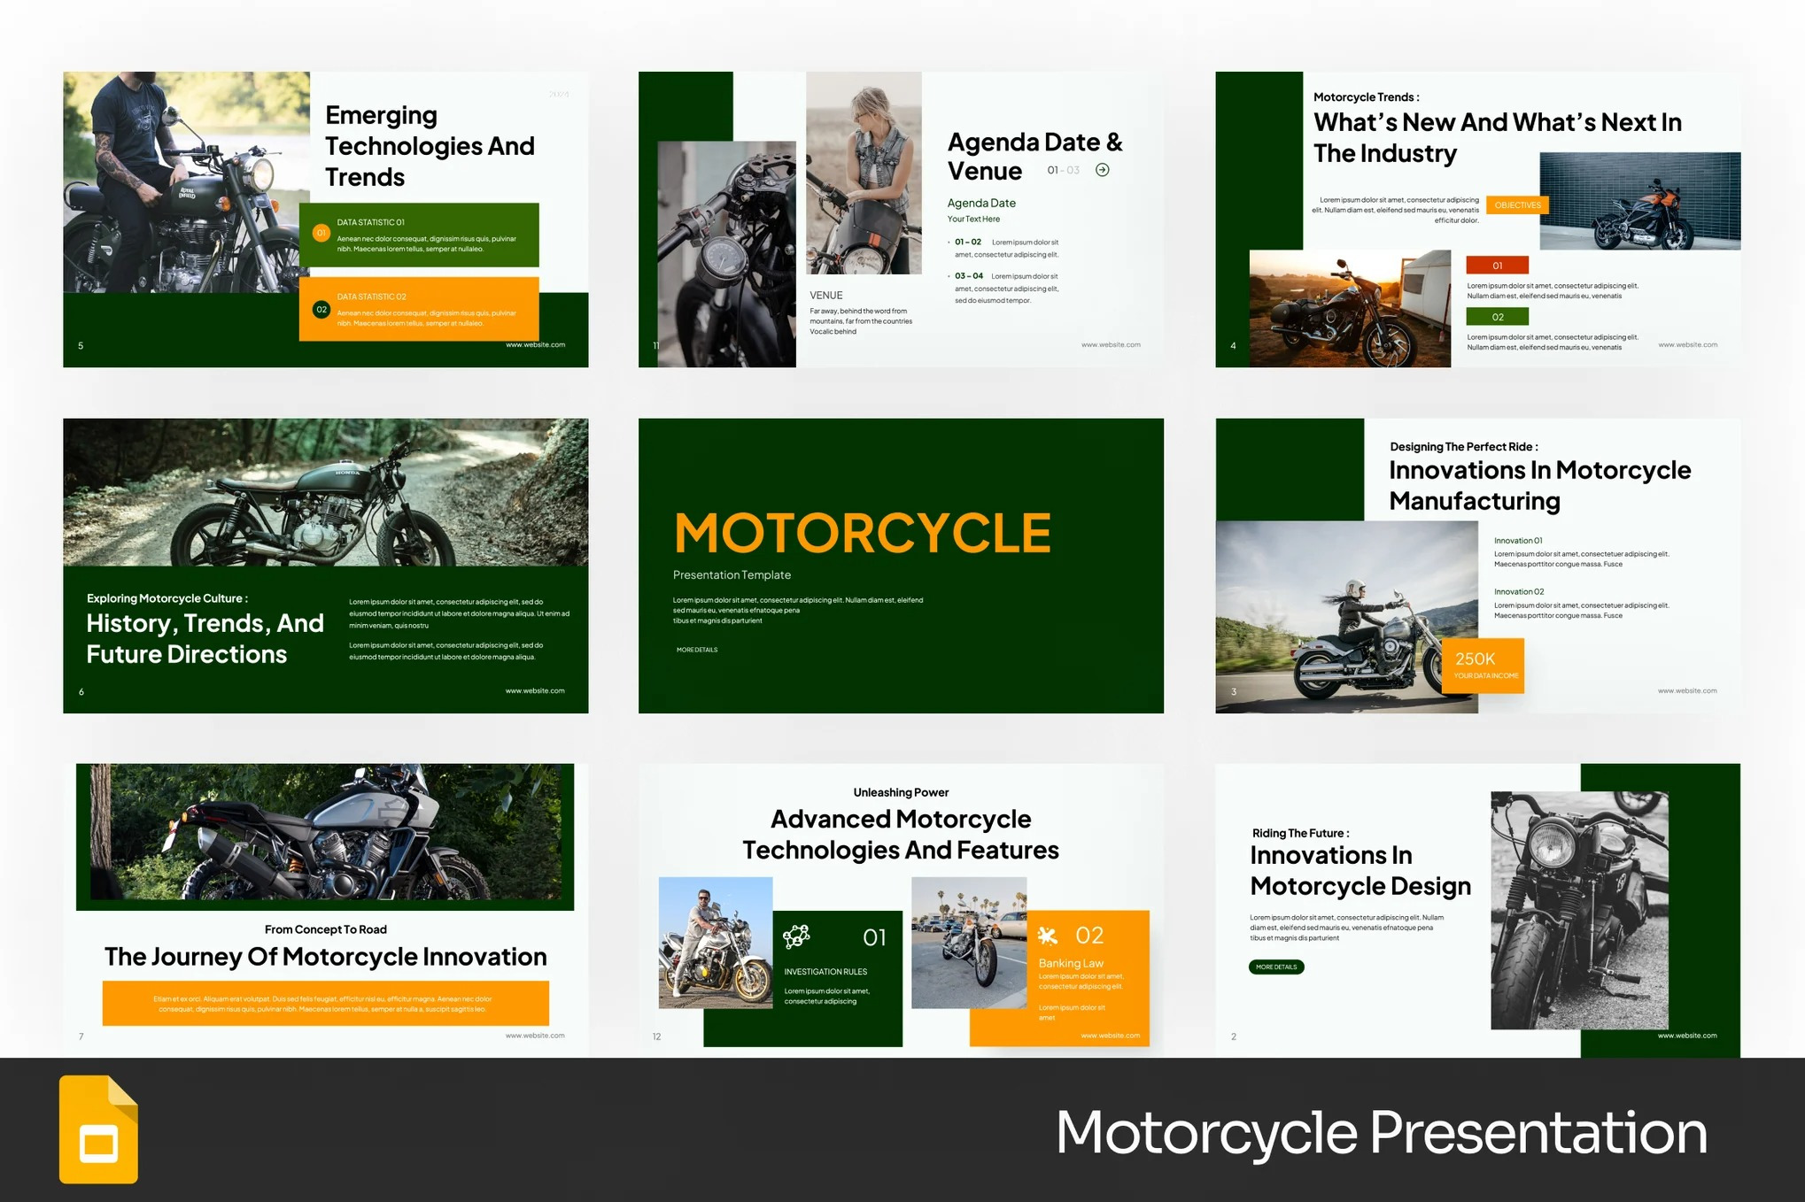Click the orange OBJECTIVES label

point(1517,205)
